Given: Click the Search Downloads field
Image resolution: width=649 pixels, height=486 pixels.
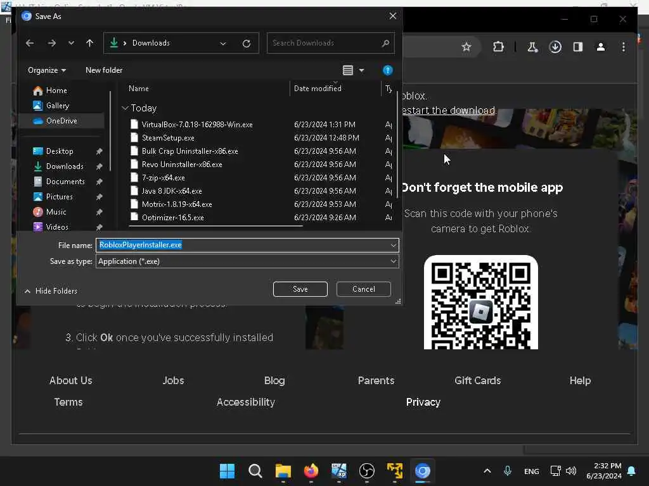Looking at the screenshot, I should tap(330, 43).
